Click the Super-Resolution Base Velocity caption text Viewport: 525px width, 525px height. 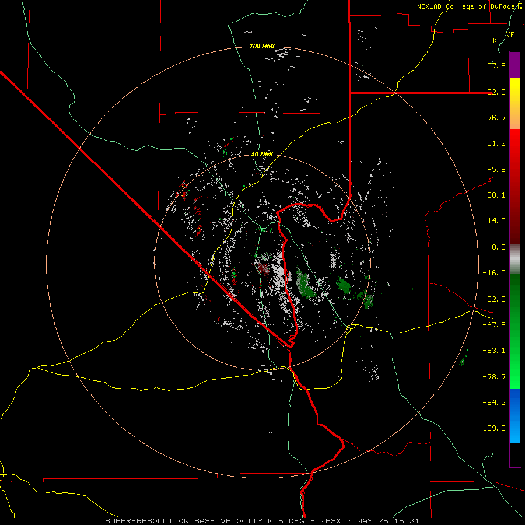point(262,521)
